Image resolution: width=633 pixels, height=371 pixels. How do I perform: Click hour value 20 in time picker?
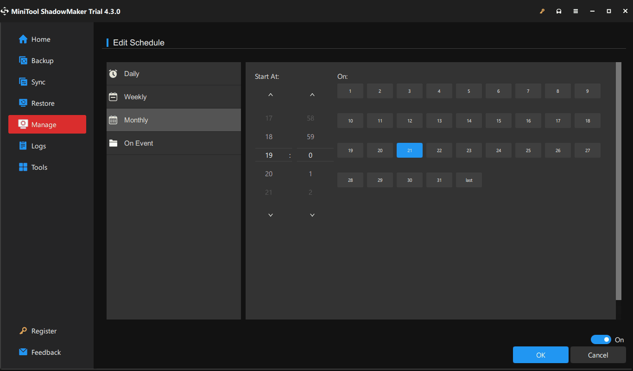click(269, 174)
